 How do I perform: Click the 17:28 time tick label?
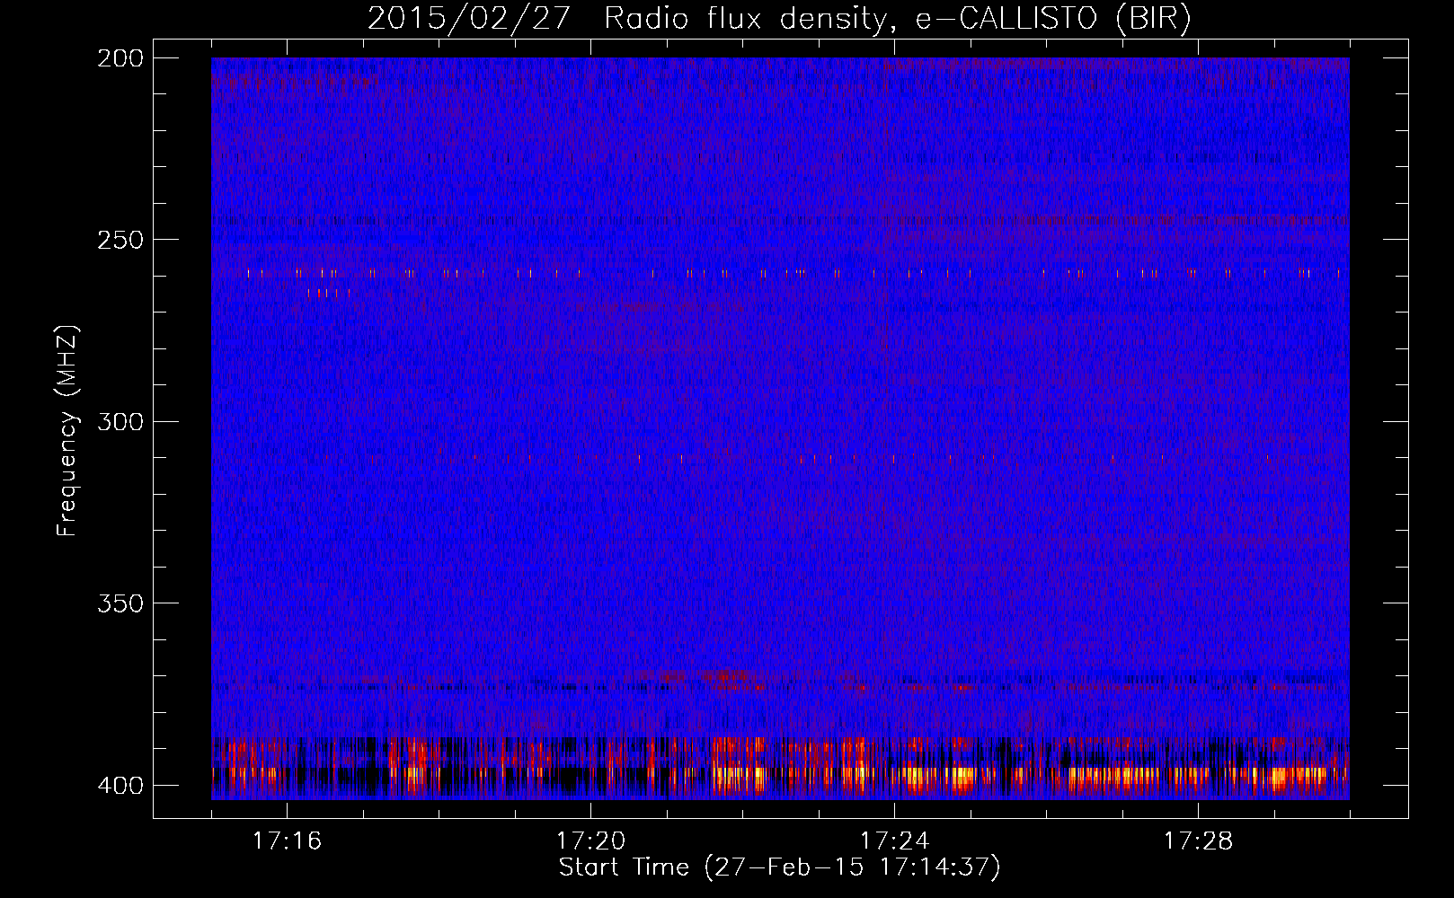(x=1199, y=841)
